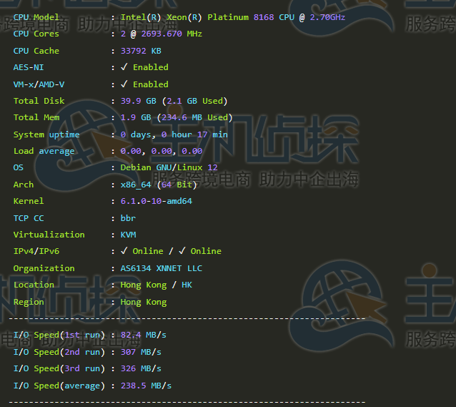Click the CPU Cores label

click(36, 34)
